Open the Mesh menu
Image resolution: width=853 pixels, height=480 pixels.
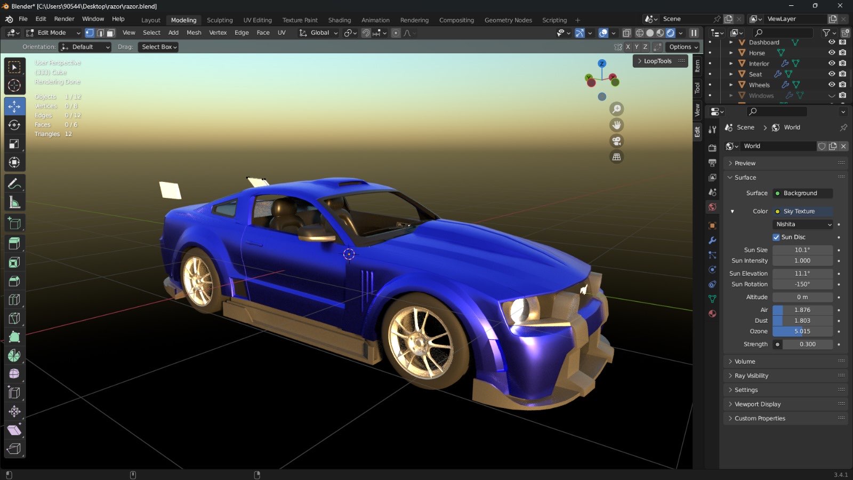click(x=194, y=33)
